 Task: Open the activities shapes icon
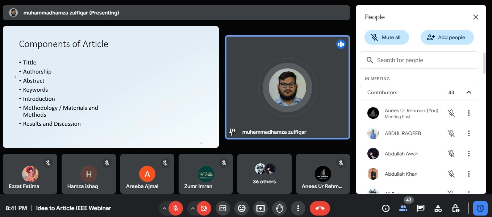point(438,208)
